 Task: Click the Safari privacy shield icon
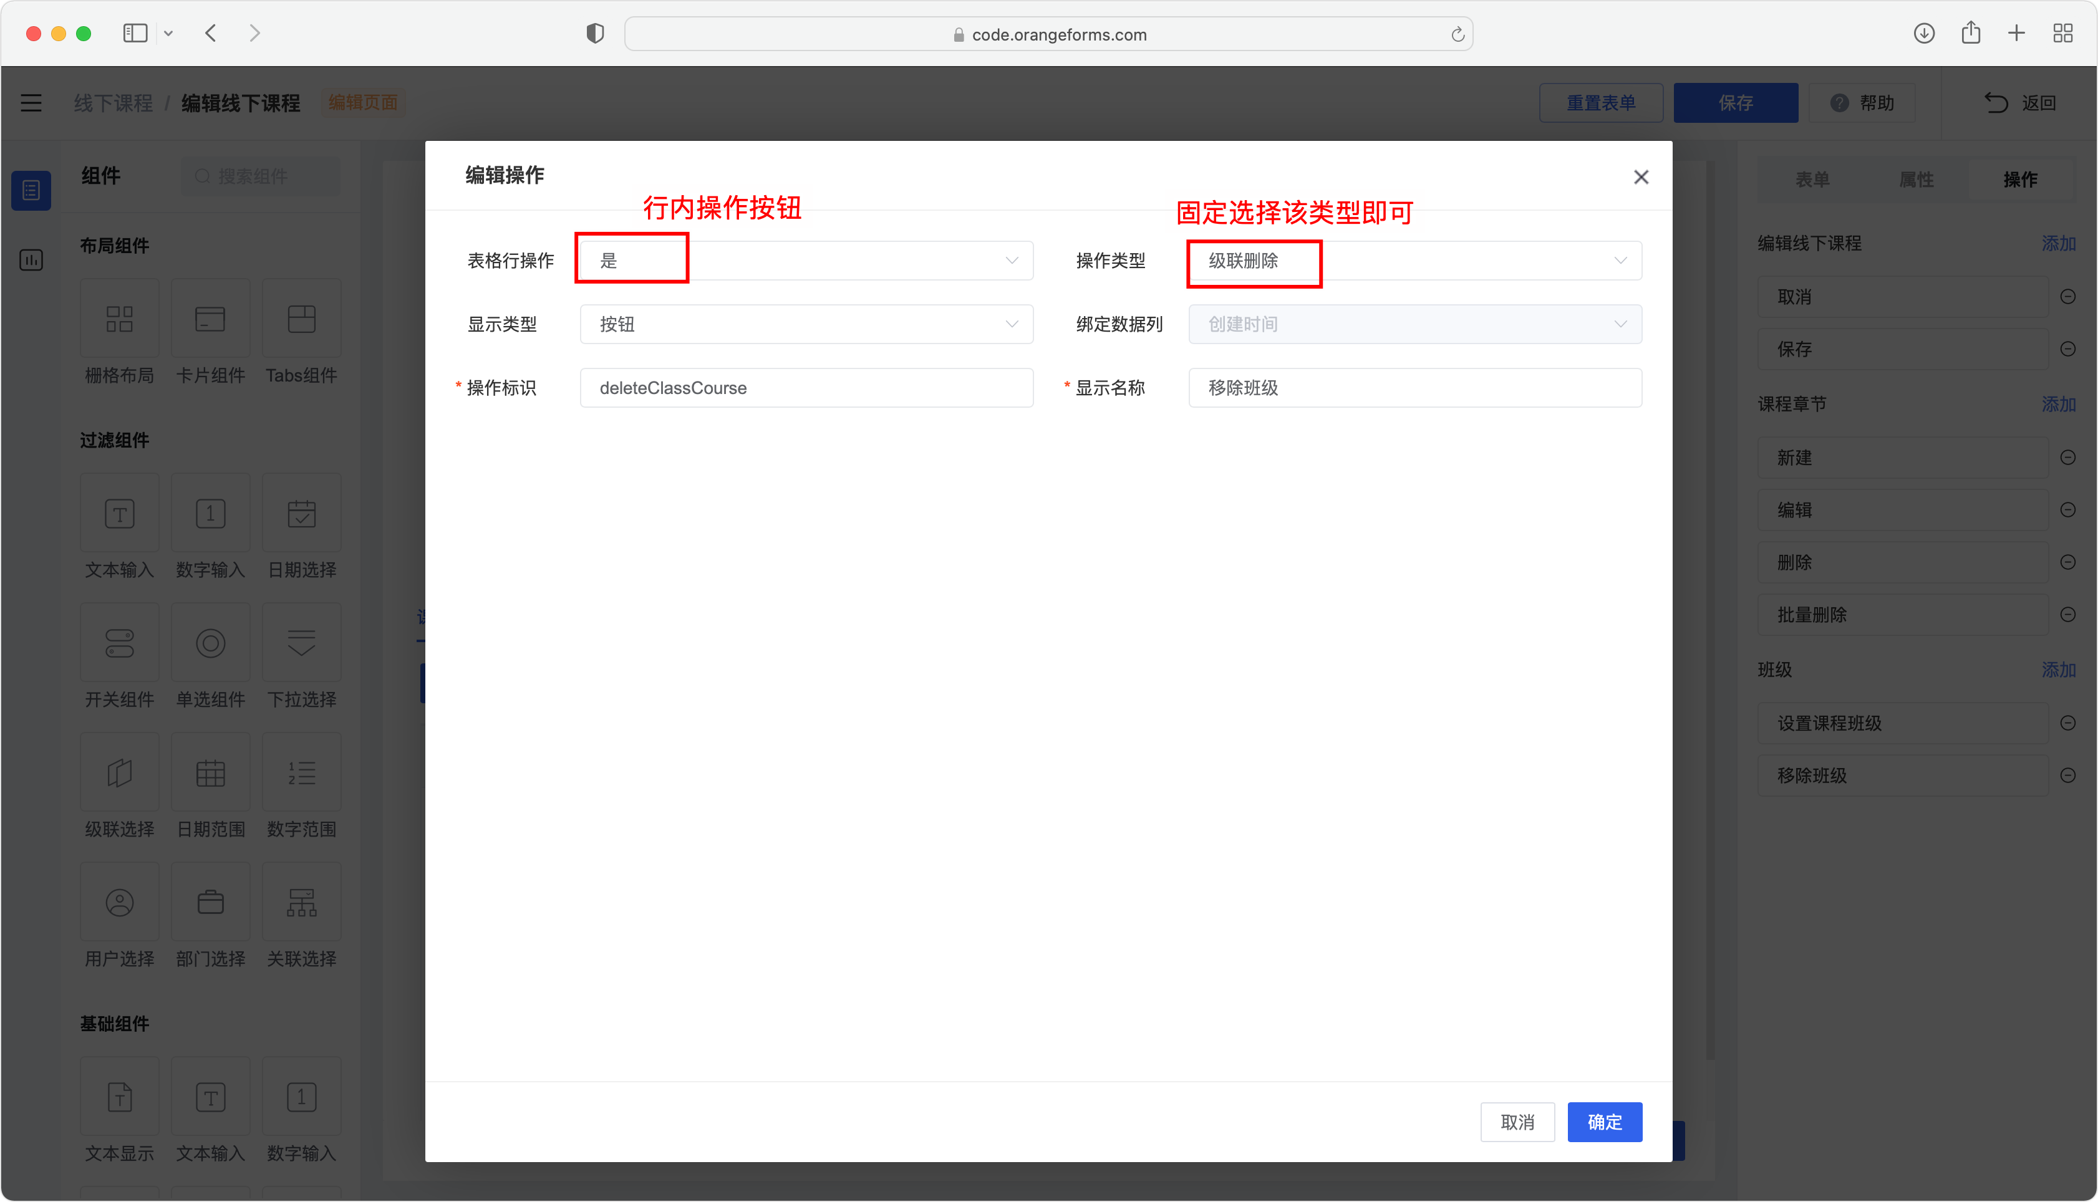pos(594,33)
